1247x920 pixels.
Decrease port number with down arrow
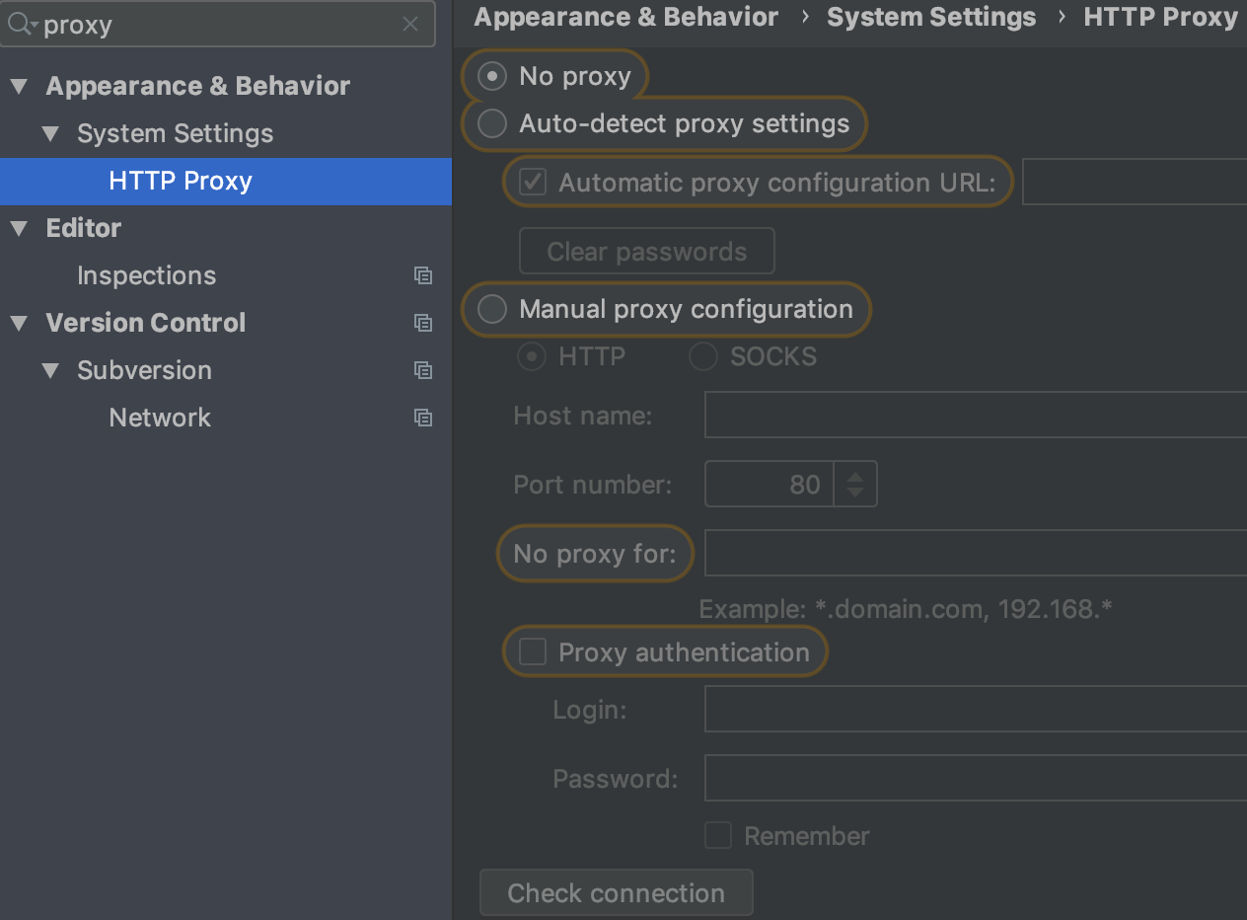click(x=855, y=492)
